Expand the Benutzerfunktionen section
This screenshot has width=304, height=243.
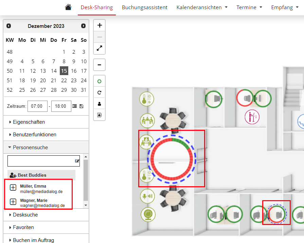(x=46, y=135)
